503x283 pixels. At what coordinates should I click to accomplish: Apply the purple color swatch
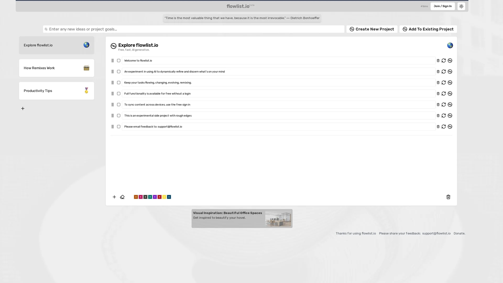tap(155, 197)
